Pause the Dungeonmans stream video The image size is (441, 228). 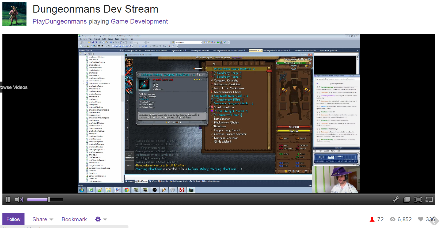8,199
